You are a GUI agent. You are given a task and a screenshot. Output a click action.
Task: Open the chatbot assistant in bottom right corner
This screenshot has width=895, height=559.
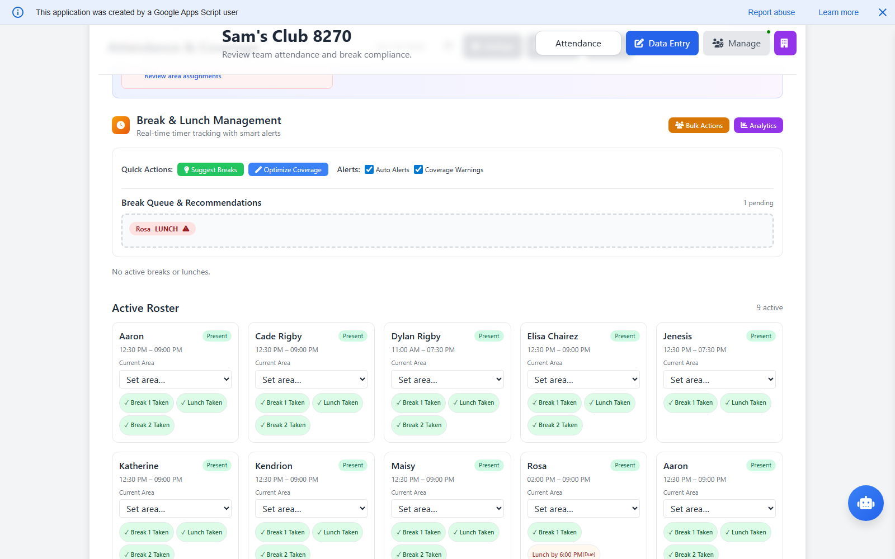(865, 503)
